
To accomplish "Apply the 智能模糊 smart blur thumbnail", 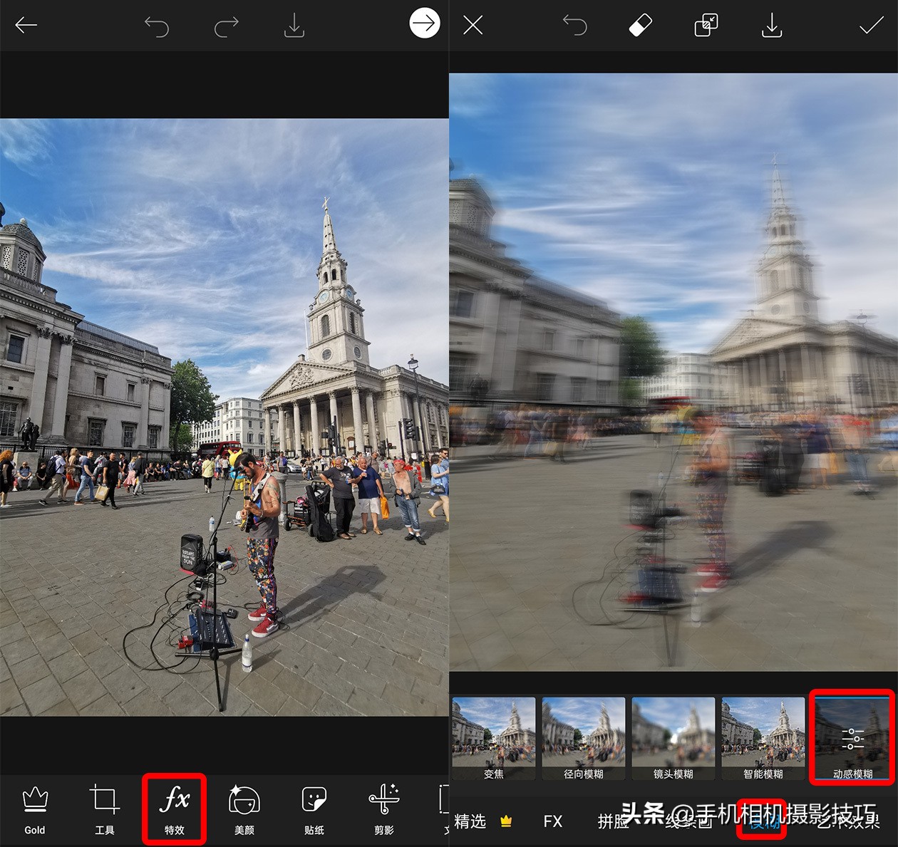I will tap(763, 738).
